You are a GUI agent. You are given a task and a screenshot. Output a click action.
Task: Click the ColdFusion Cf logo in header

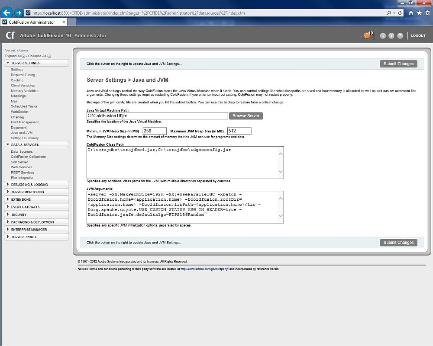pos(10,35)
